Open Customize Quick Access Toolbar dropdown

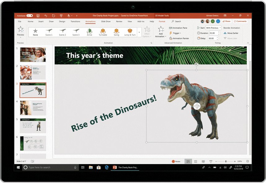point(77,15)
